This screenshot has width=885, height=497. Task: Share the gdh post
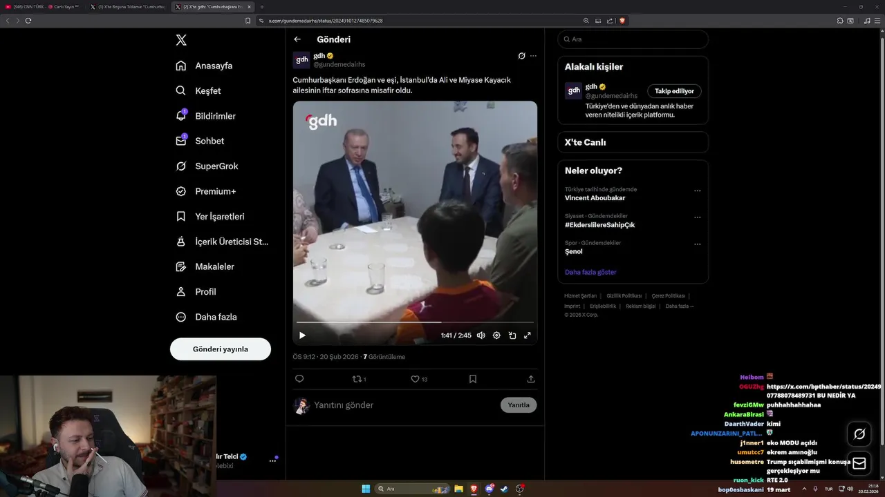point(531,379)
